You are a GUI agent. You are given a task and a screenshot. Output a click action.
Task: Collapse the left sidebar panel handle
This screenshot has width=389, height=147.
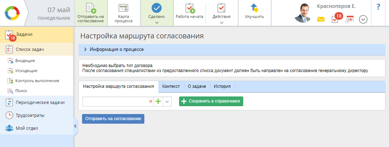coord(75,126)
